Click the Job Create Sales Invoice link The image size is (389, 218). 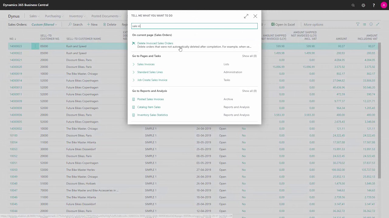click(x=152, y=80)
